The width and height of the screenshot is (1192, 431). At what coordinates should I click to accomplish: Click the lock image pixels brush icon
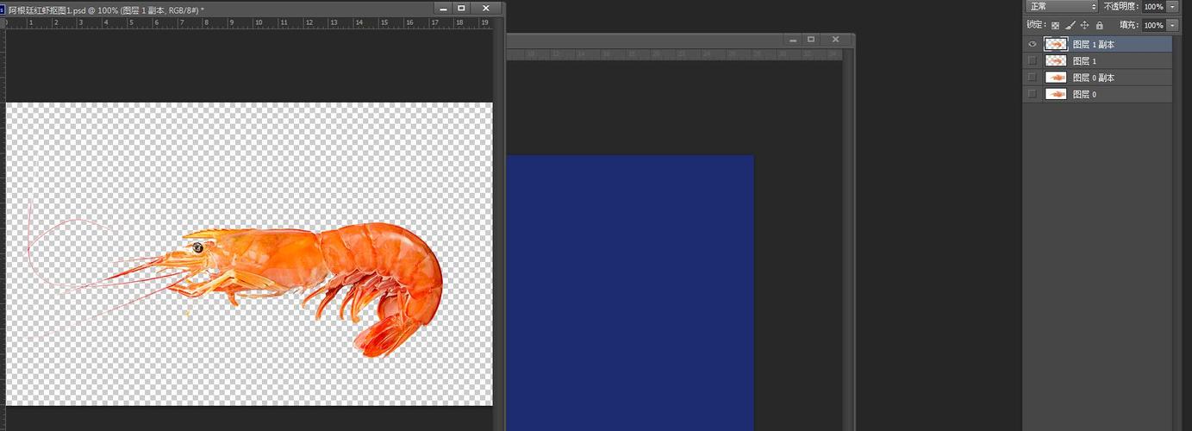coord(1070,26)
